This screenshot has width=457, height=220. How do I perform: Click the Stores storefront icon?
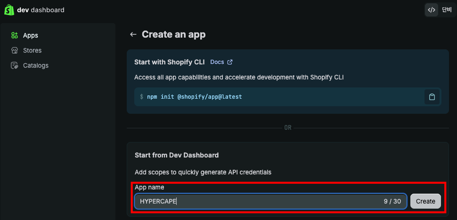click(15, 51)
